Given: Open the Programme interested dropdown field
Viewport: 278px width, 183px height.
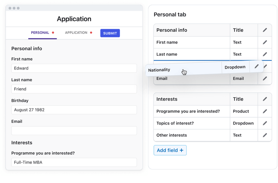Looking at the screenshot, I should coord(74,162).
